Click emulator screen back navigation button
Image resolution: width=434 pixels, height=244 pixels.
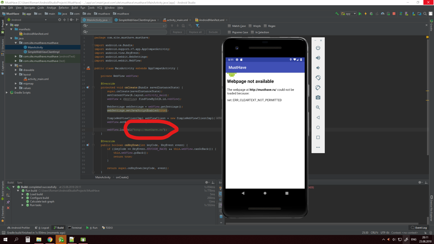[x=243, y=193]
